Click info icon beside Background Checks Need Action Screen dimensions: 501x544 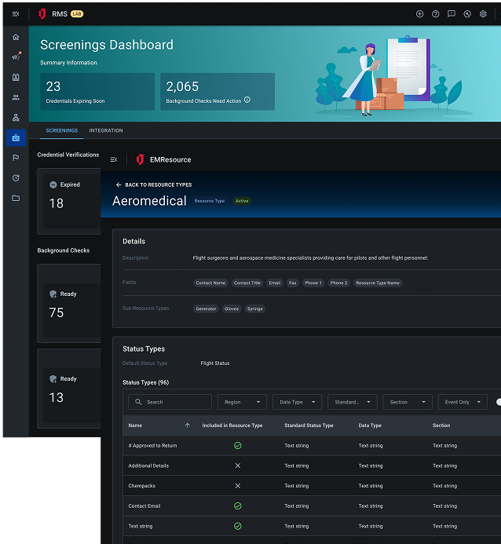[x=247, y=100]
